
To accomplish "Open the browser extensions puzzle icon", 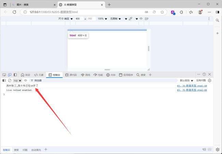I will (181, 12).
